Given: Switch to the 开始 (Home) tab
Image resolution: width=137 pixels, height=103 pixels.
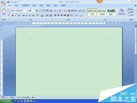Looking at the screenshot, I should click(x=10, y=5).
